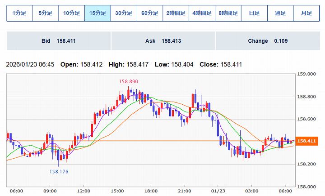The width and height of the screenshot is (325, 196).
Task: Click the active 15分足 tab
Action: point(97,13)
